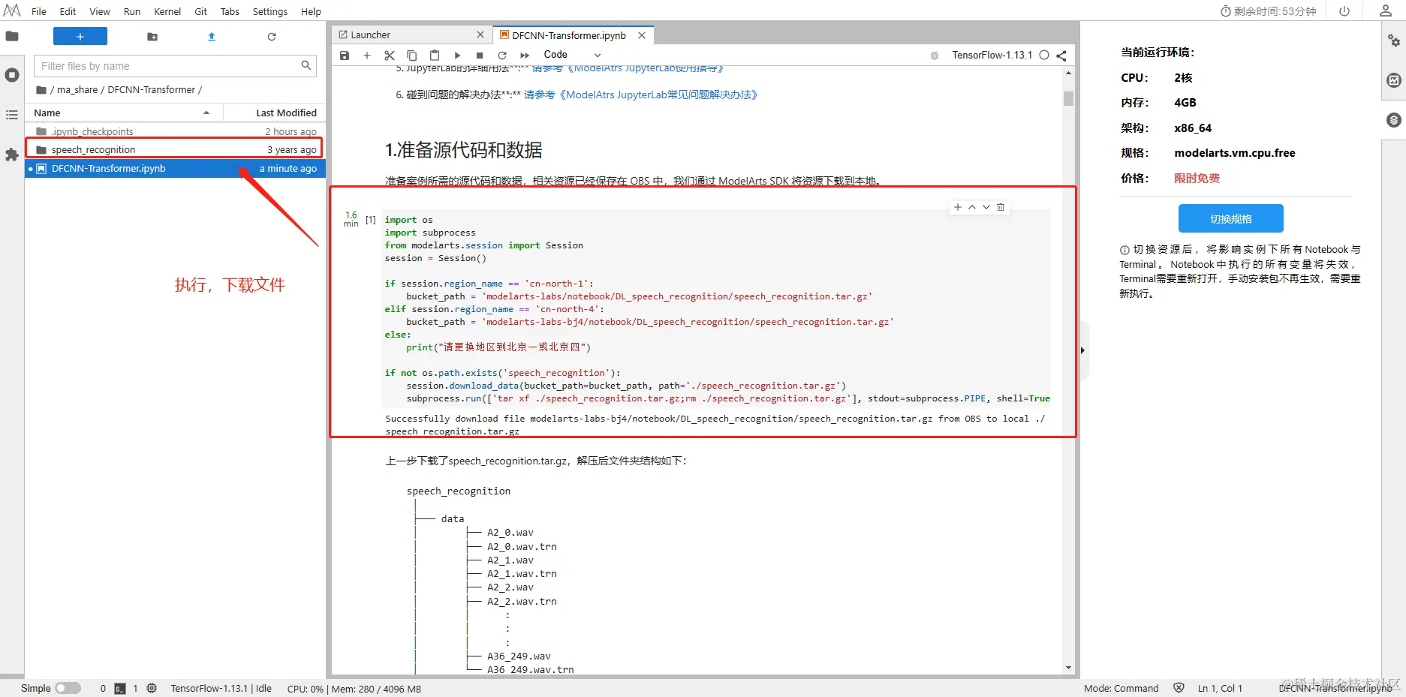The width and height of the screenshot is (1406, 697).
Task: Open the Tabs menu
Action: point(230,11)
